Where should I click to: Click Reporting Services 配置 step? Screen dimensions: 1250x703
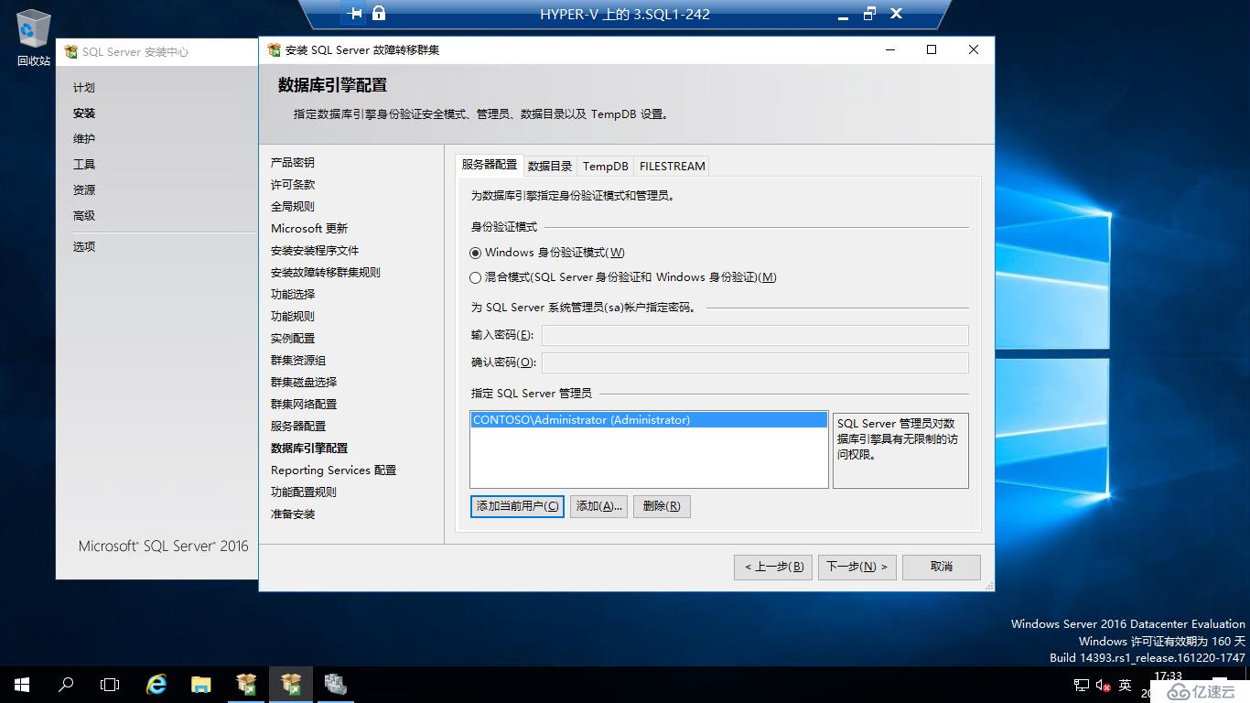click(x=334, y=470)
